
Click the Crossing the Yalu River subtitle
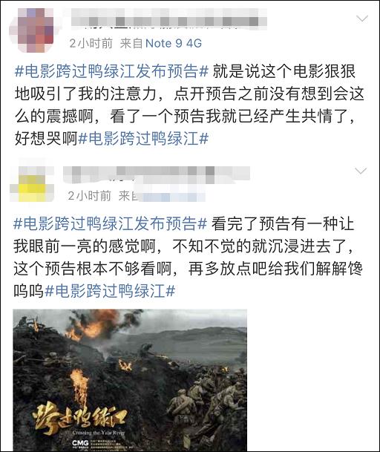click(x=99, y=433)
